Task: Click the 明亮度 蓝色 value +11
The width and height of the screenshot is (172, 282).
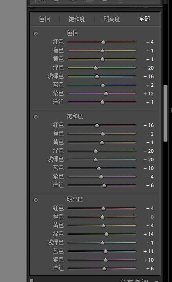Action: (x=148, y=251)
